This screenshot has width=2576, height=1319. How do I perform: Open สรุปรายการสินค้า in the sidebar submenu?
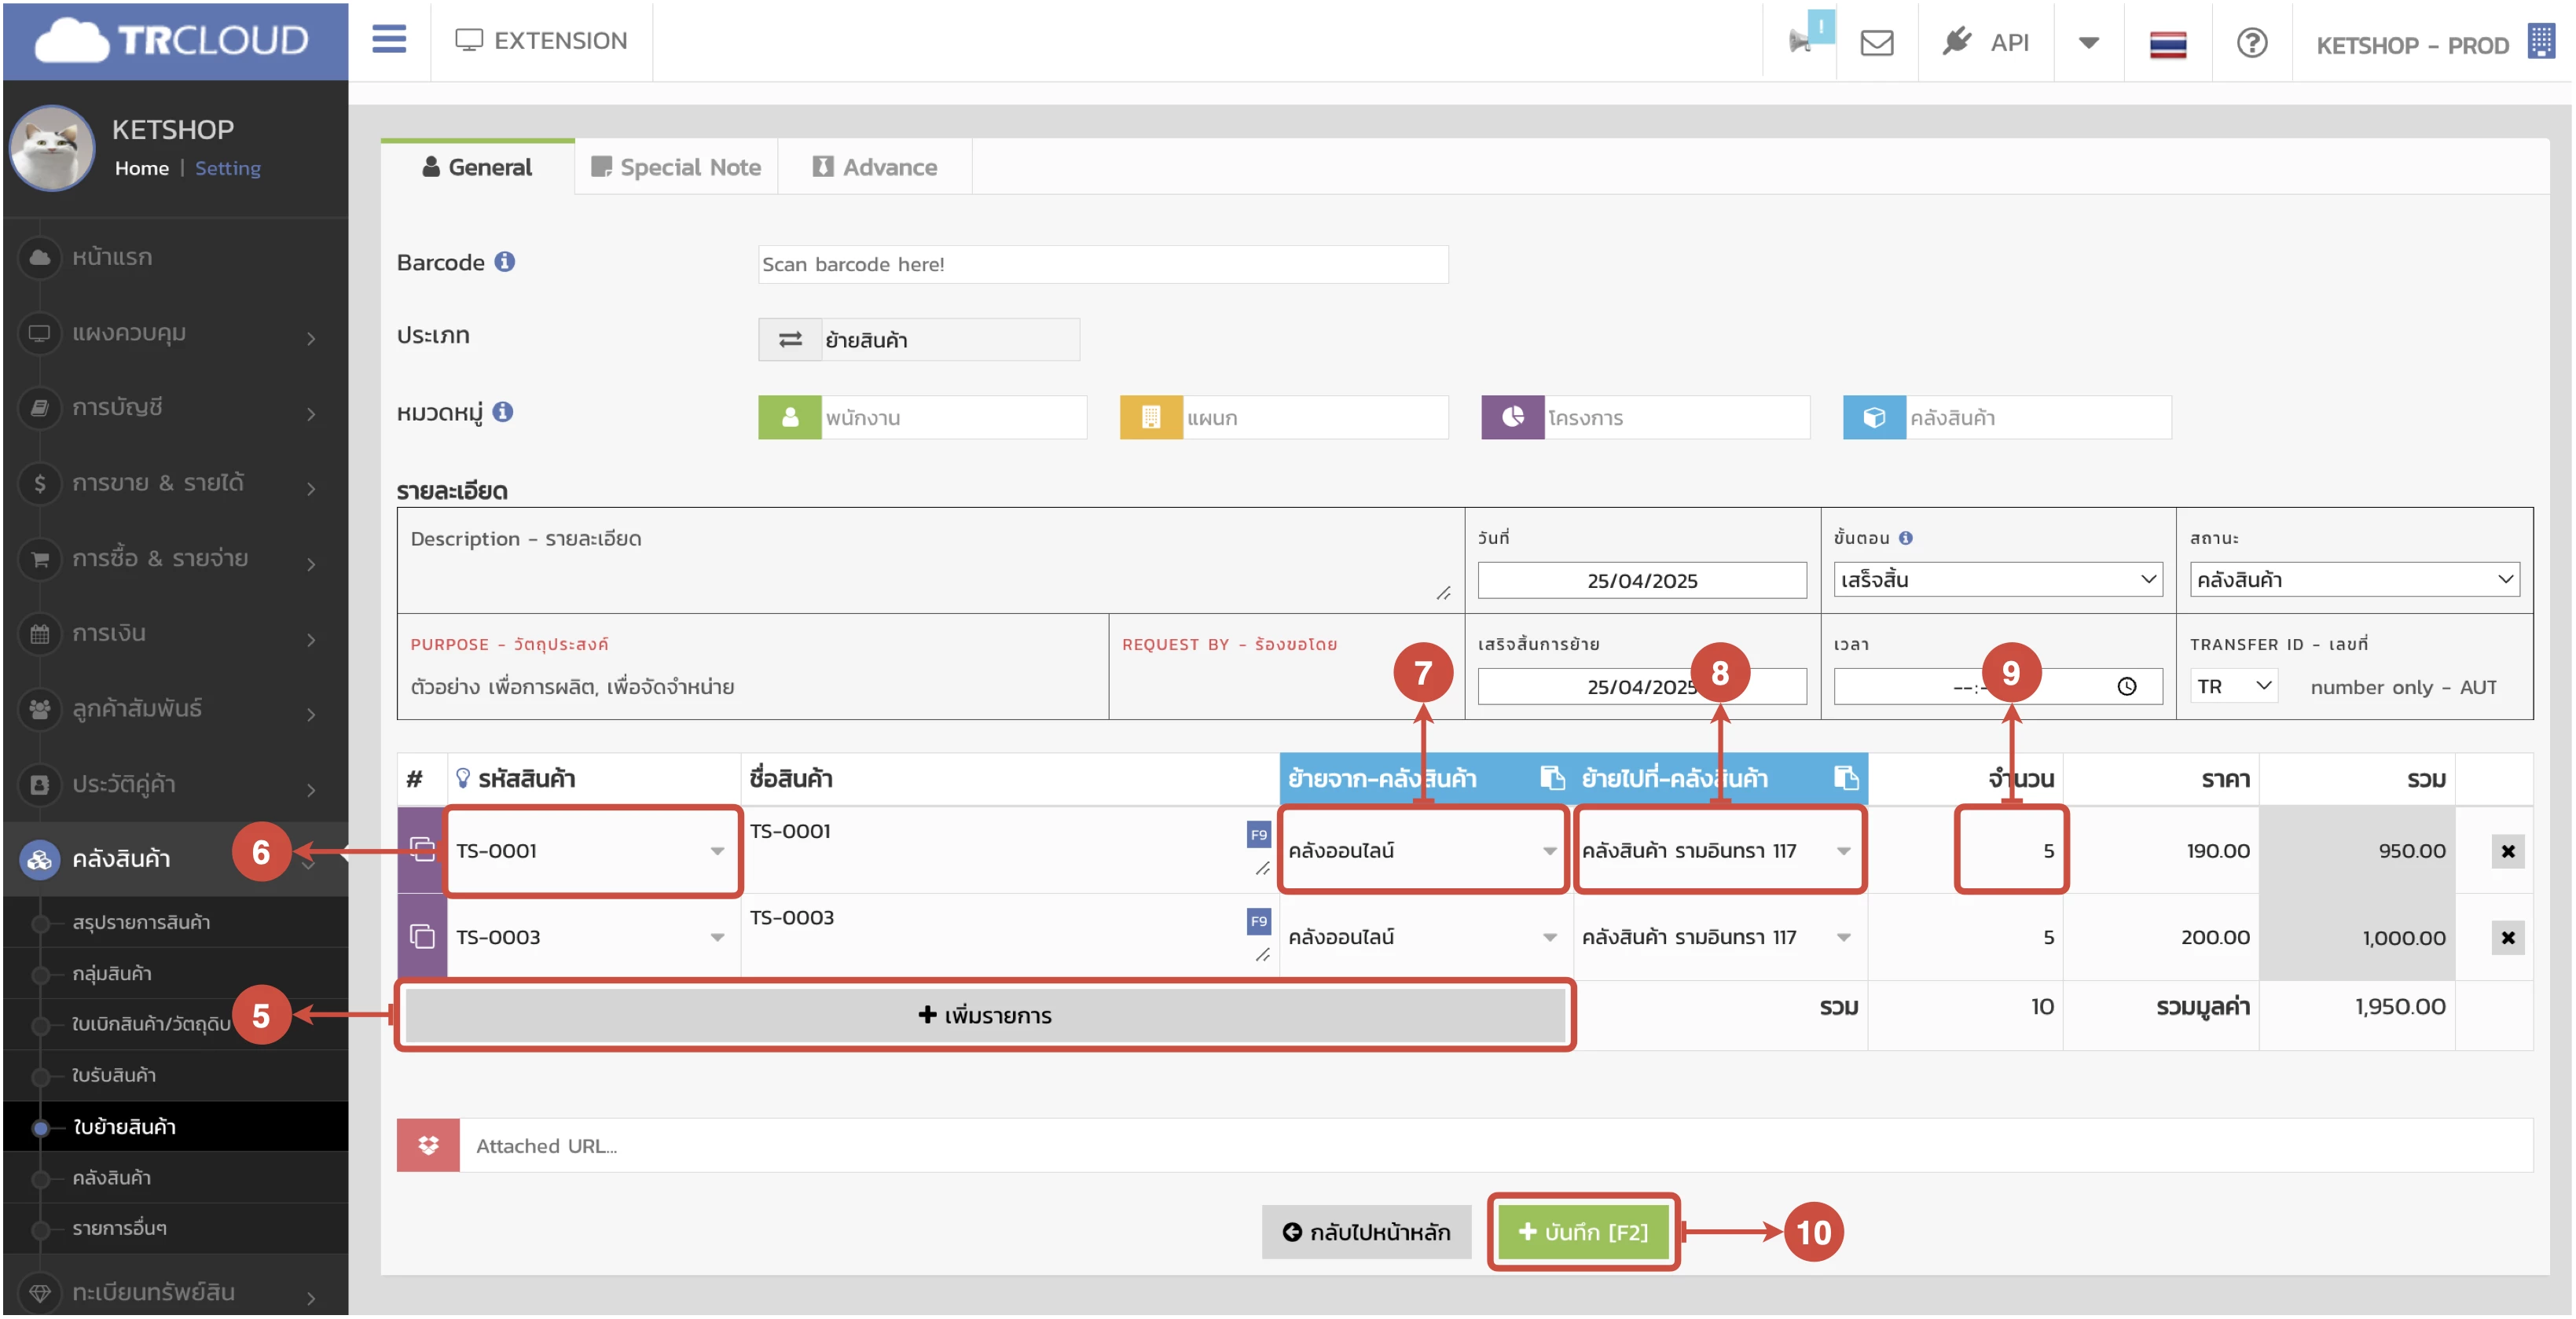click(x=141, y=922)
